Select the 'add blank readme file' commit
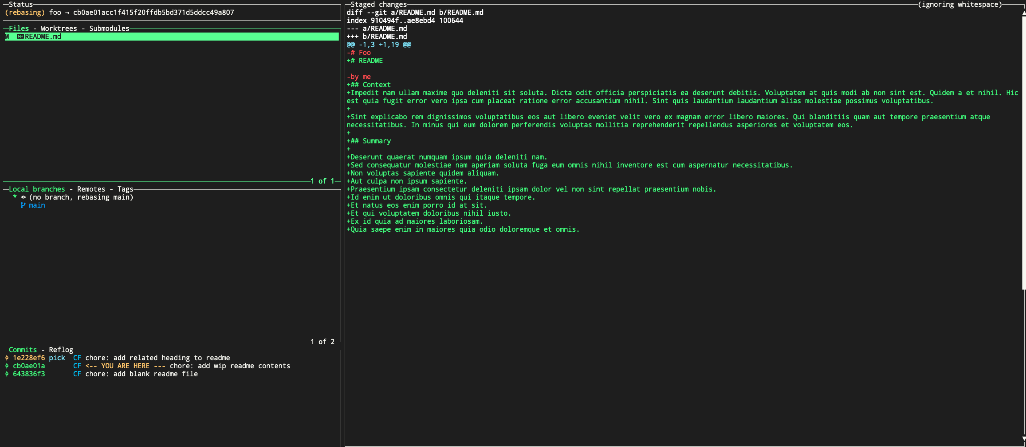The image size is (1026, 447). coord(141,374)
